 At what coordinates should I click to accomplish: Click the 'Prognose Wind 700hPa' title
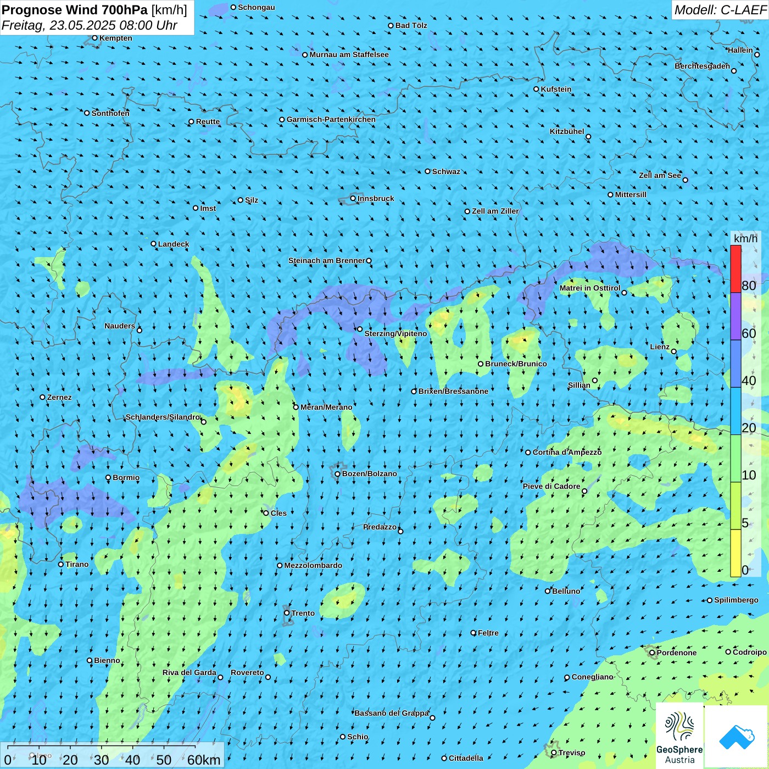pos(75,10)
